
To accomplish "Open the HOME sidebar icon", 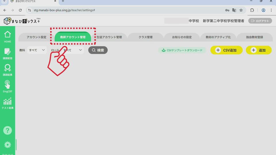I will pos(7,36).
